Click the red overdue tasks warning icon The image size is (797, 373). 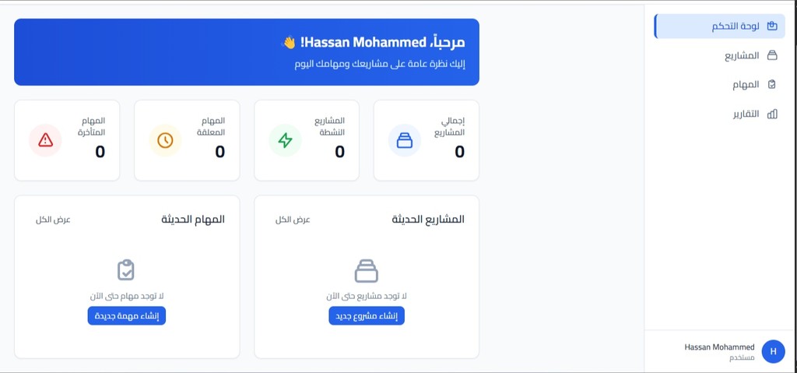tap(45, 140)
